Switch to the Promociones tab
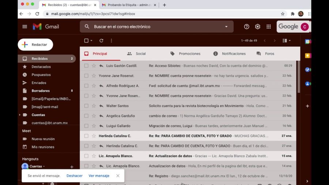329x185 pixels. (189, 54)
